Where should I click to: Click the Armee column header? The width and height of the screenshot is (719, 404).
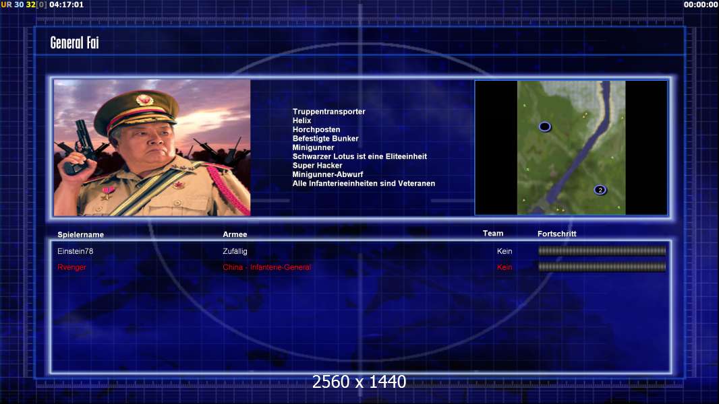pos(235,234)
